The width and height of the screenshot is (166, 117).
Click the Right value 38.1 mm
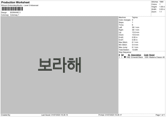pos(136,30)
